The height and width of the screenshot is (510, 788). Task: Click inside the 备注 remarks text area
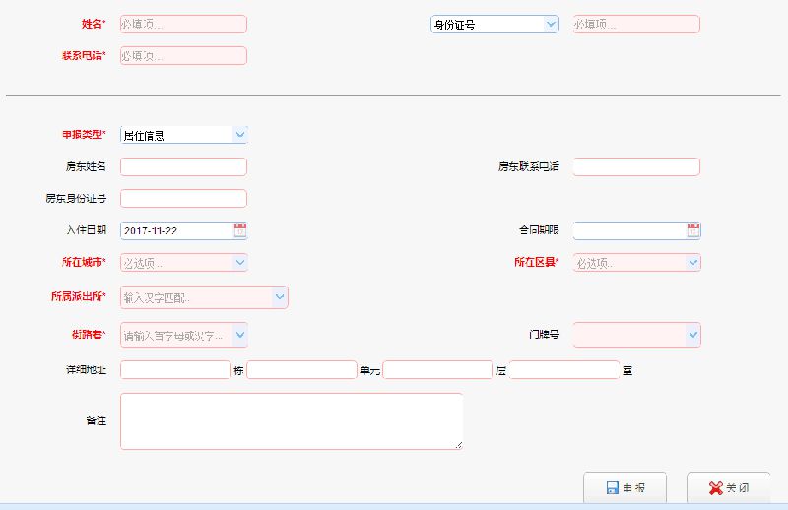[291, 421]
